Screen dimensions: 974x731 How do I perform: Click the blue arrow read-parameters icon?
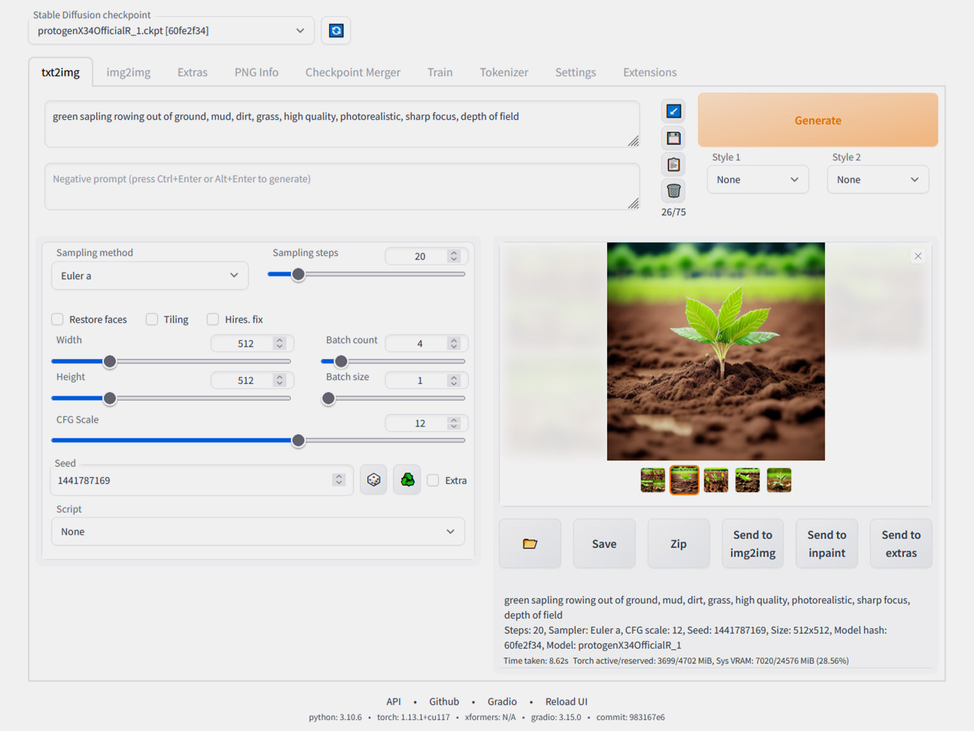674,111
